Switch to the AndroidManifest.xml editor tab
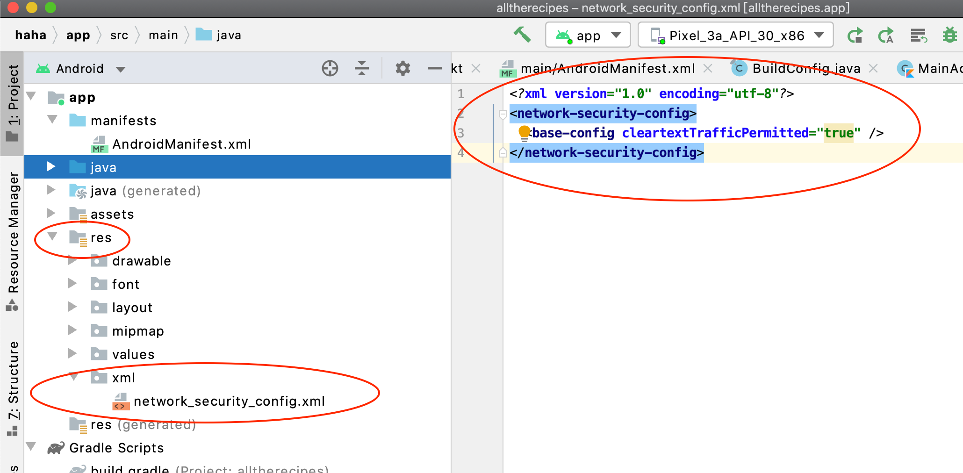The width and height of the screenshot is (963, 473). 607,69
